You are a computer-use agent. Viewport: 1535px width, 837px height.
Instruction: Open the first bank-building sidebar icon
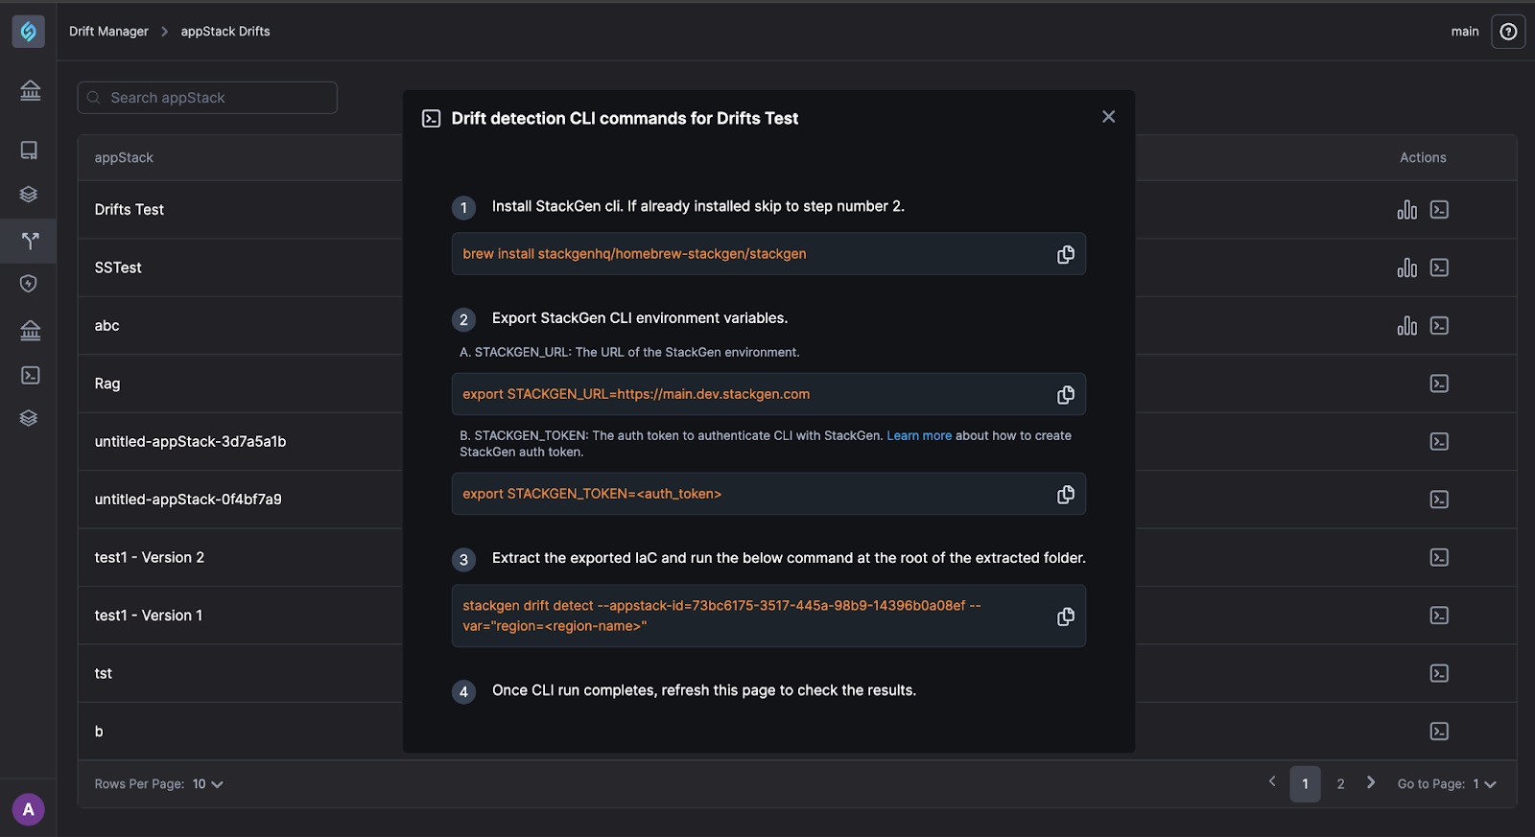pos(30,90)
